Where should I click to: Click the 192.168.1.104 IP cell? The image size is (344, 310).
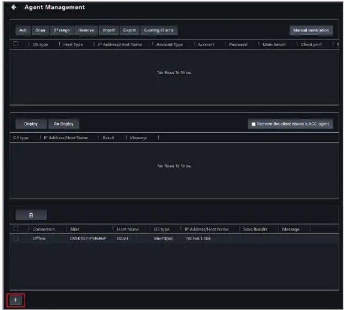[198, 238]
